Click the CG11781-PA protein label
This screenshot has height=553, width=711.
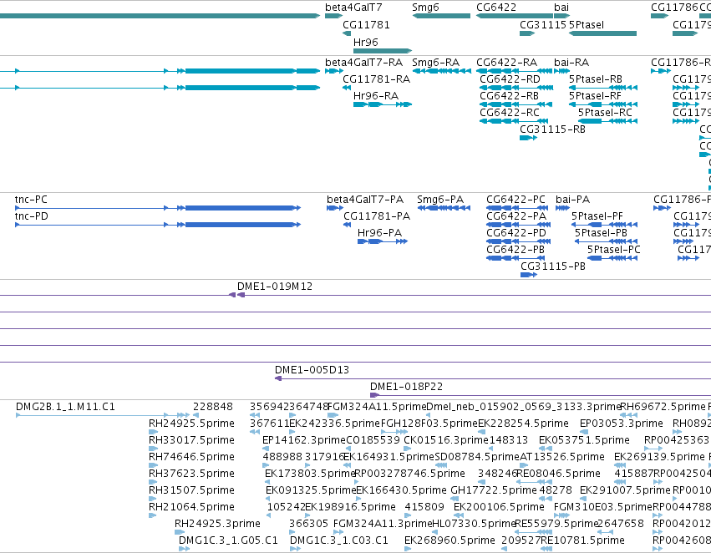(x=377, y=216)
